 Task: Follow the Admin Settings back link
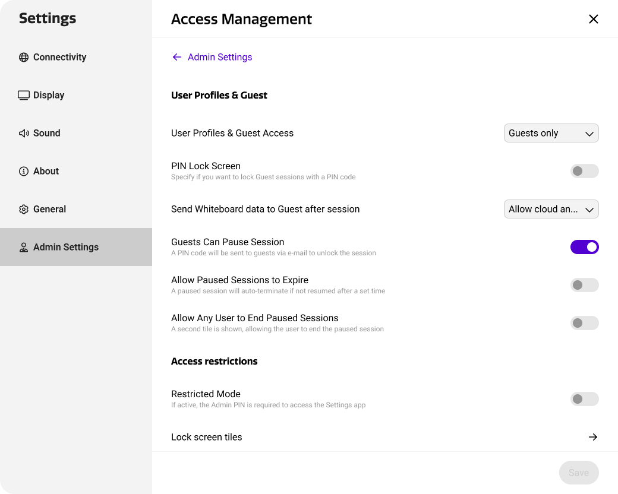(x=220, y=57)
